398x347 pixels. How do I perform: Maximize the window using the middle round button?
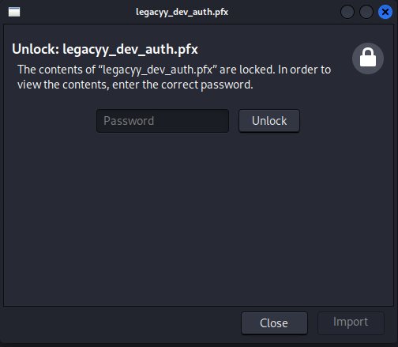point(366,12)
